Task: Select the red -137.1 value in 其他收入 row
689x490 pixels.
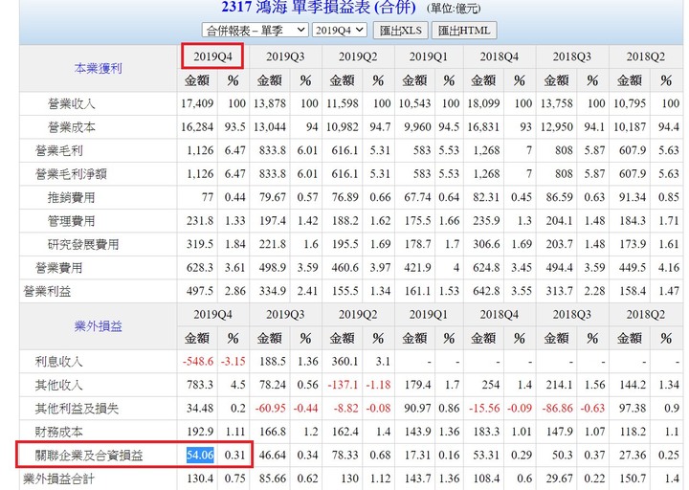Action: tap(344, 385)
